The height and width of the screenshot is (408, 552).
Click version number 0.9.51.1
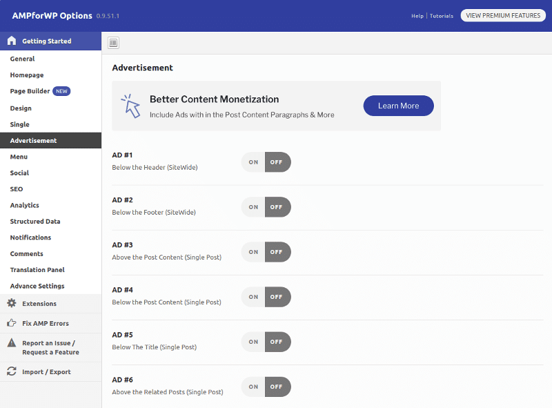click(108, 16)
